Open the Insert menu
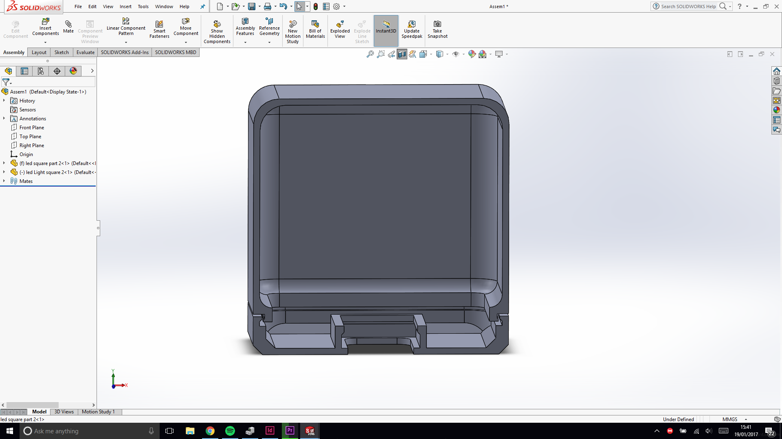This screenshot has height=439, width=782. (x=125, y=7)
